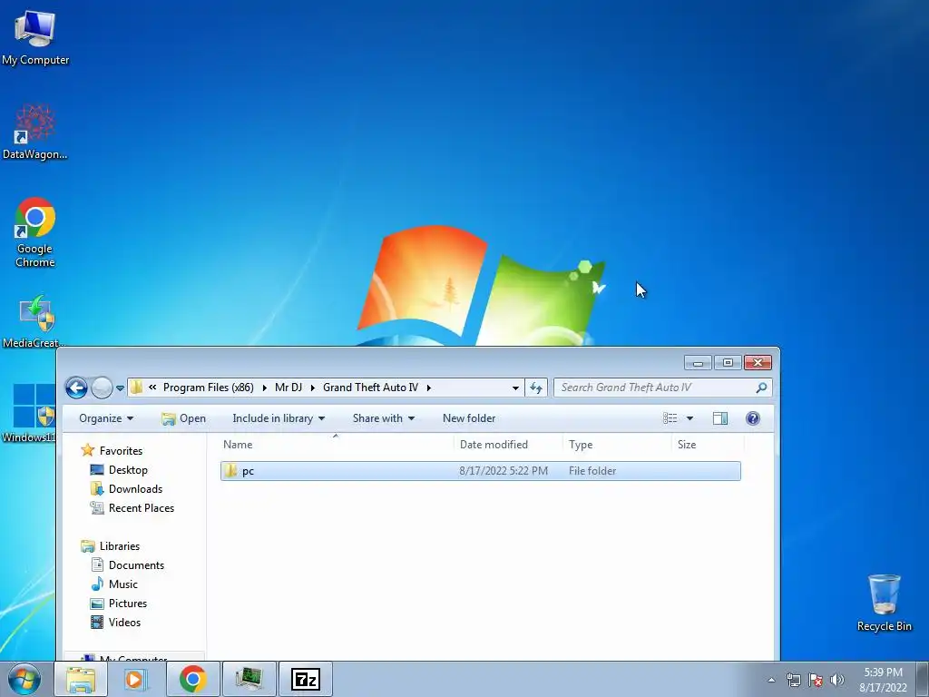Open Explorer help button
929x697 pixels.
(752, 418)
